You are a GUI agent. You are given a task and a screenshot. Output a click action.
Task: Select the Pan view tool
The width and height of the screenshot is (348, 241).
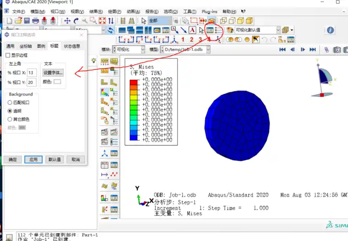click(67, 21)
